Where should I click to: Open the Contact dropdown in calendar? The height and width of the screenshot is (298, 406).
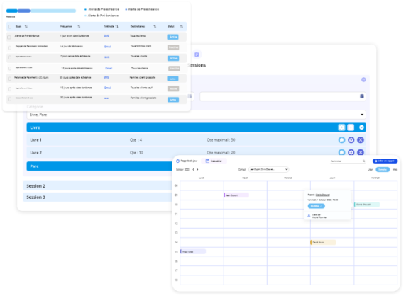(268, 169)
